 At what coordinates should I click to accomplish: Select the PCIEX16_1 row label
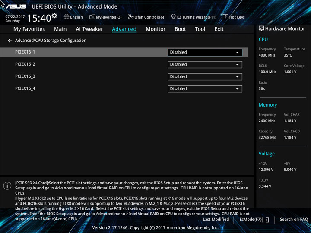(x=25, y=52)
